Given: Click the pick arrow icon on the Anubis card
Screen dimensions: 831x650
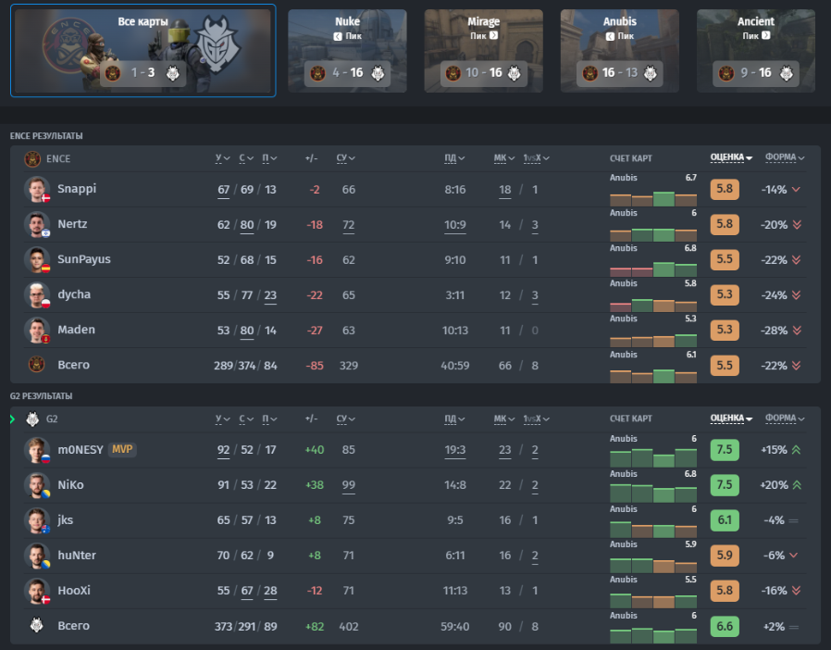Looking at the screenshot, I should 610,36.
